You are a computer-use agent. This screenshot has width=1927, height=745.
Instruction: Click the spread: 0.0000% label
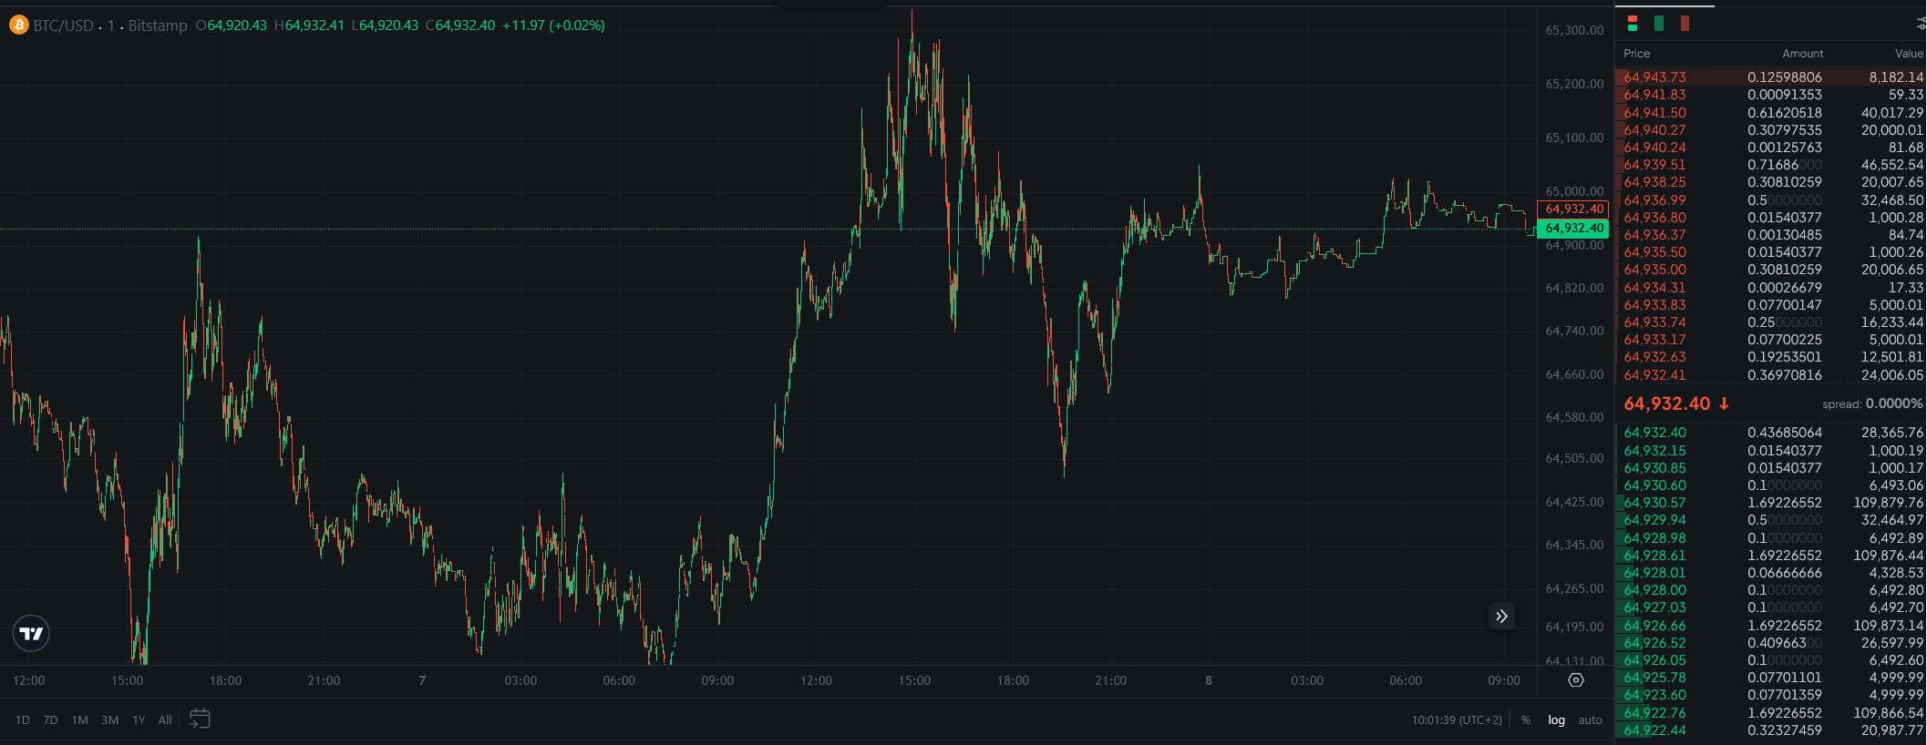1872,403
